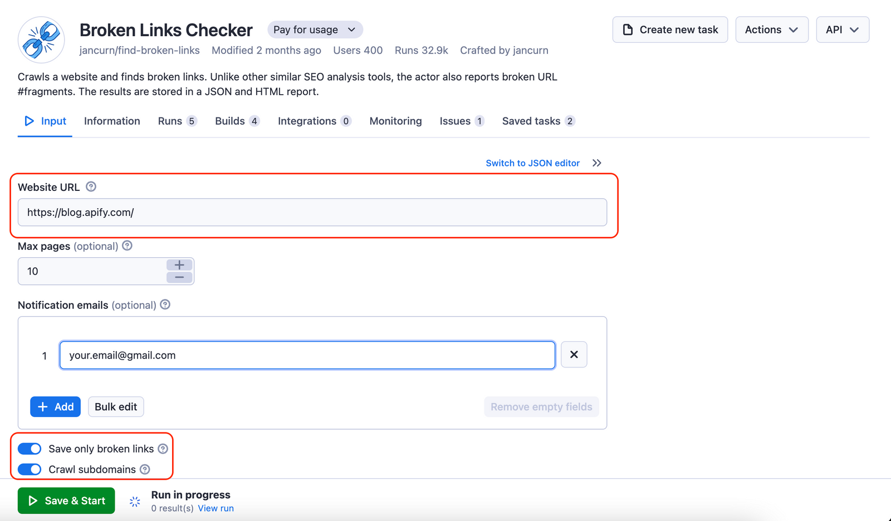
Task: Click the play icon on the Input tab
Action: click(30, 121)
